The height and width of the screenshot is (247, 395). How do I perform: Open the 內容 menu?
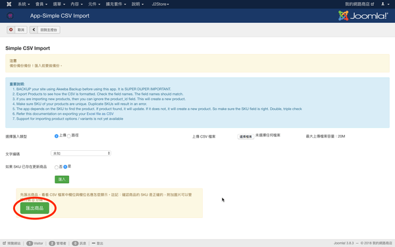[x=76, y=4]
